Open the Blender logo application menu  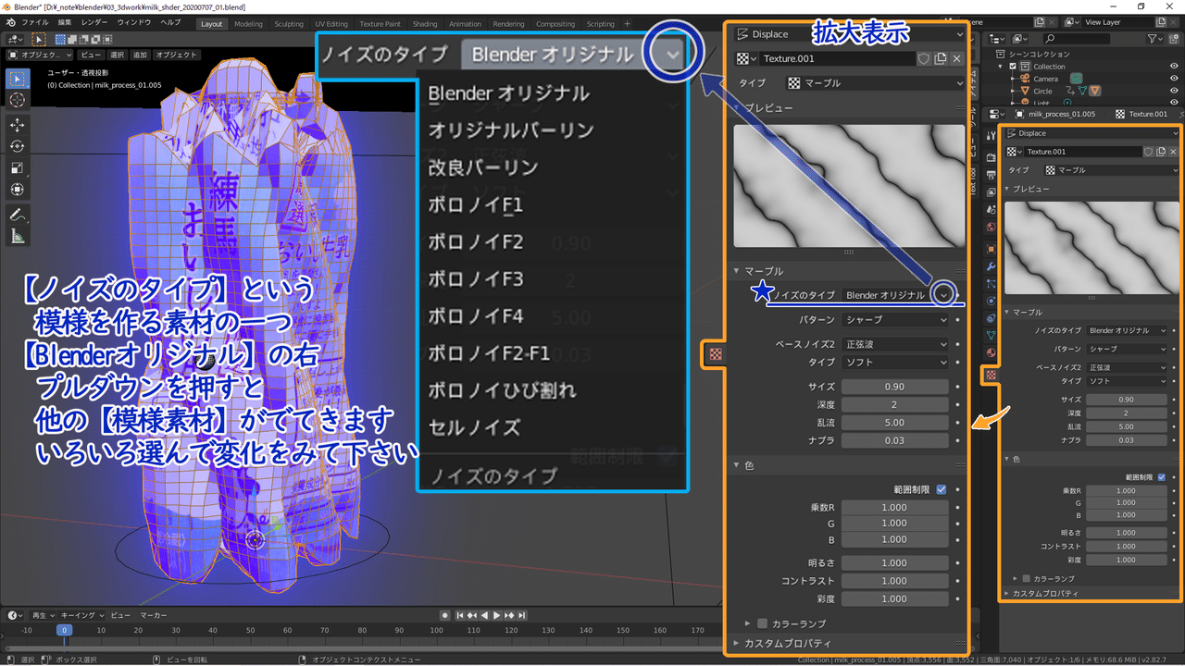click(9, 22)
